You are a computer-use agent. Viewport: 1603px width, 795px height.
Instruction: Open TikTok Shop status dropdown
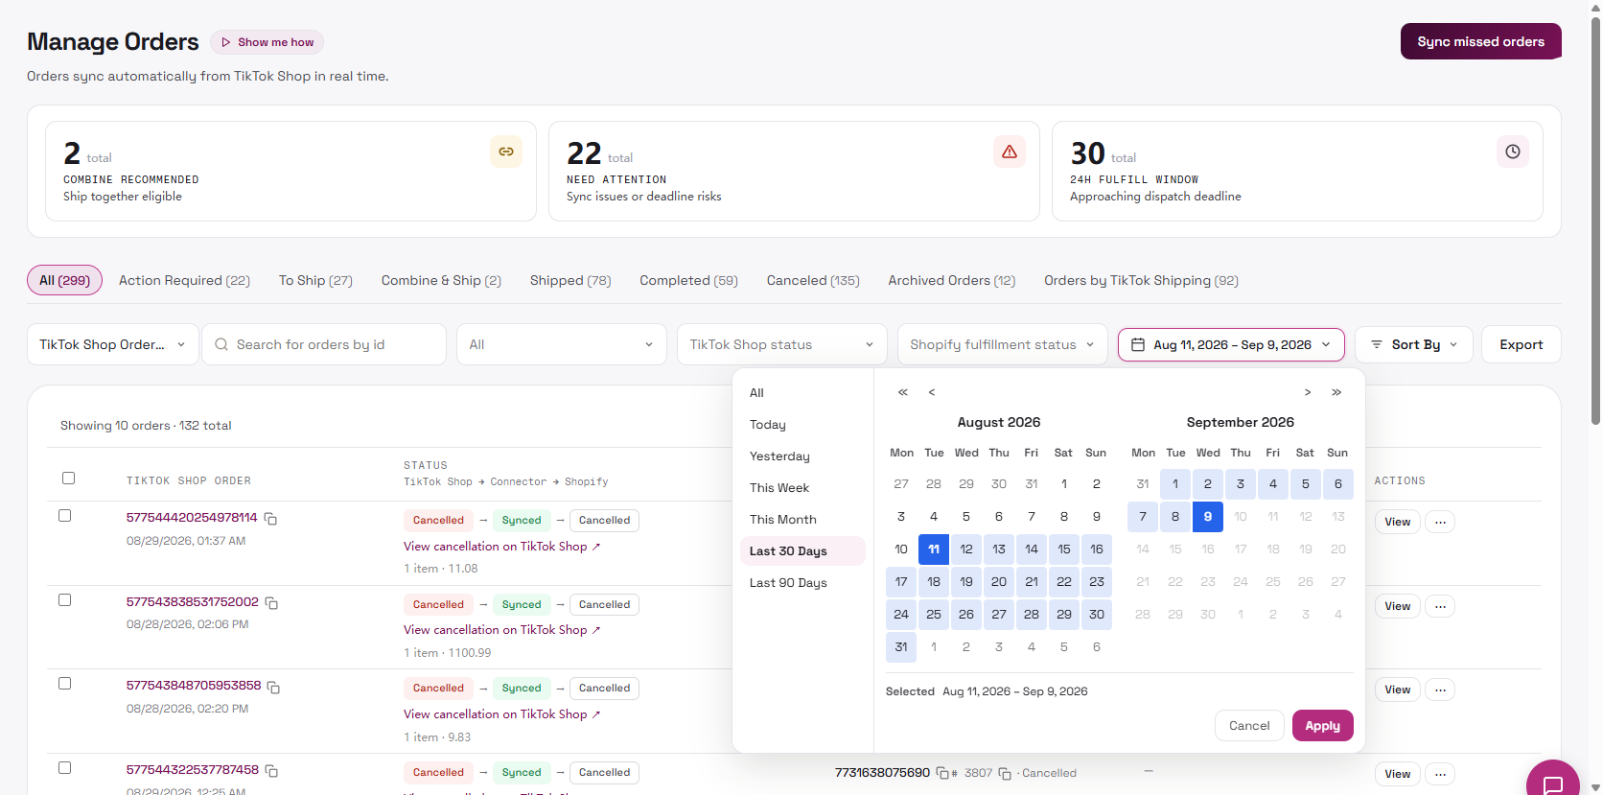782,344
